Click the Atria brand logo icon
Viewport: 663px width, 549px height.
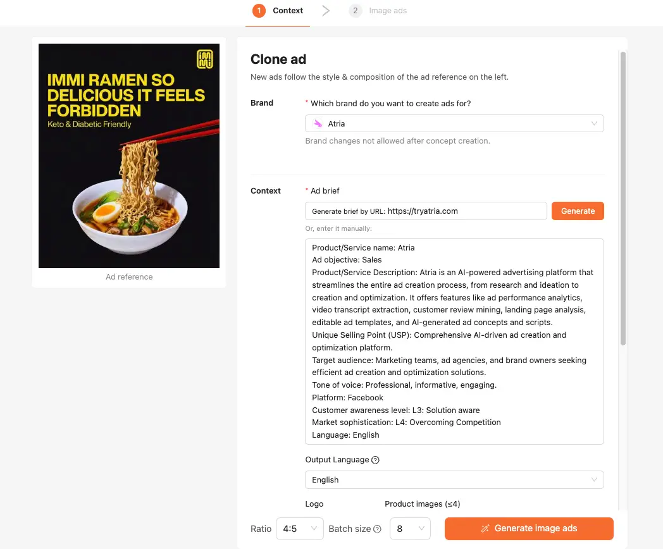(x=318, y=124)
